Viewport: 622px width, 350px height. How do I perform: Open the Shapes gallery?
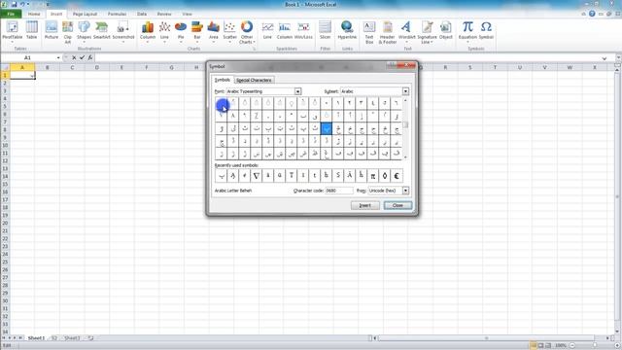[x=84, y=31]
